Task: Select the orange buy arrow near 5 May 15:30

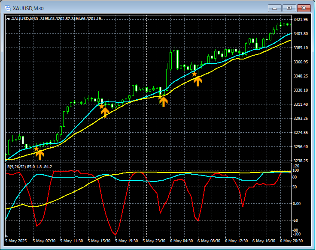Action: point(105,112)
